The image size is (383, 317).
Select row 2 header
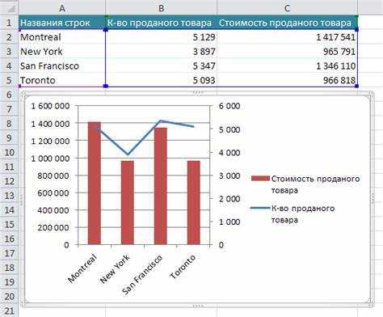click(9, 37)
